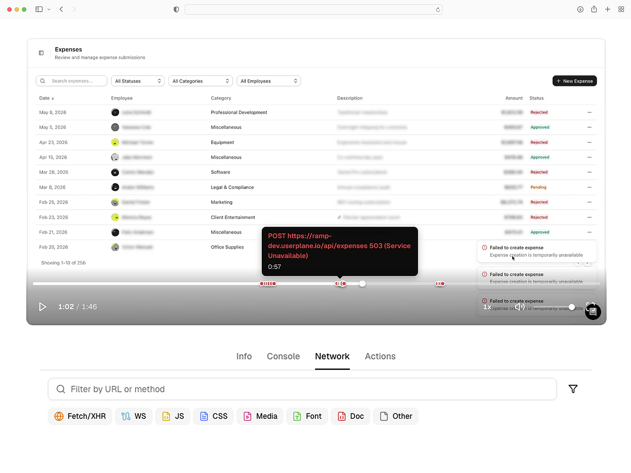Collapse the sidebar beside the Expenses heading

41,53
